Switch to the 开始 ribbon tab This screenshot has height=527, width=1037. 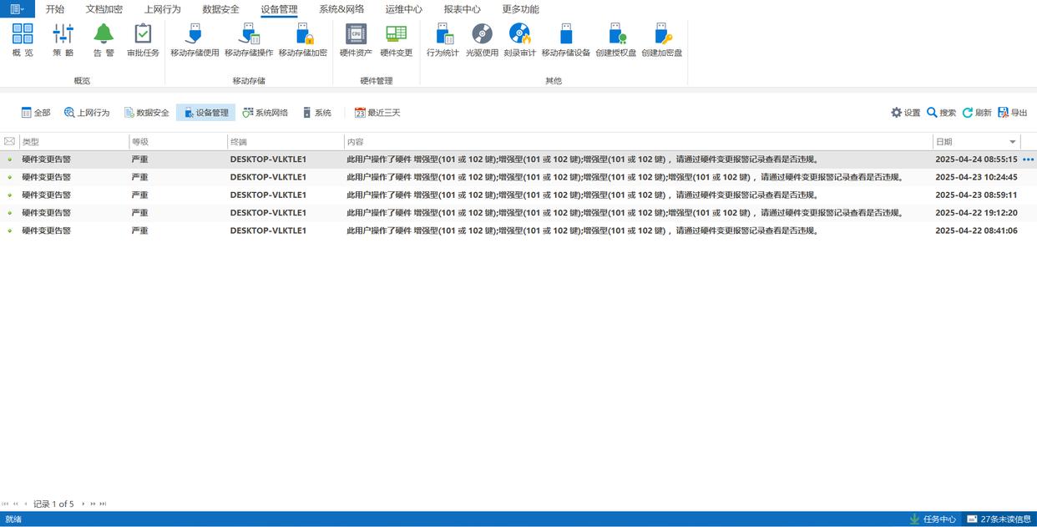55,9
